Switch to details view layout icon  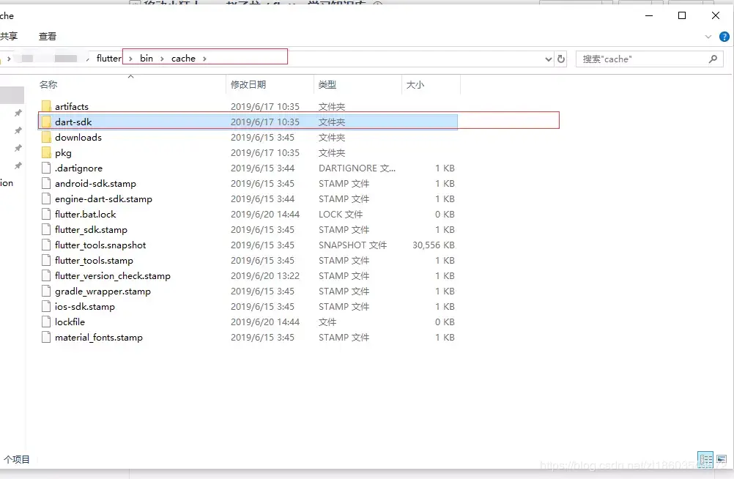click(x=705, y=459)
